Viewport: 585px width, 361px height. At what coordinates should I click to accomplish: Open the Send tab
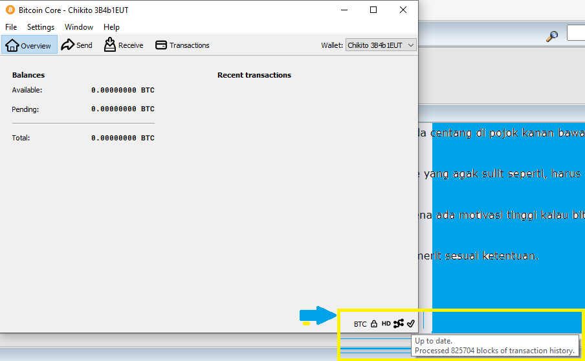tap(77, 45)
